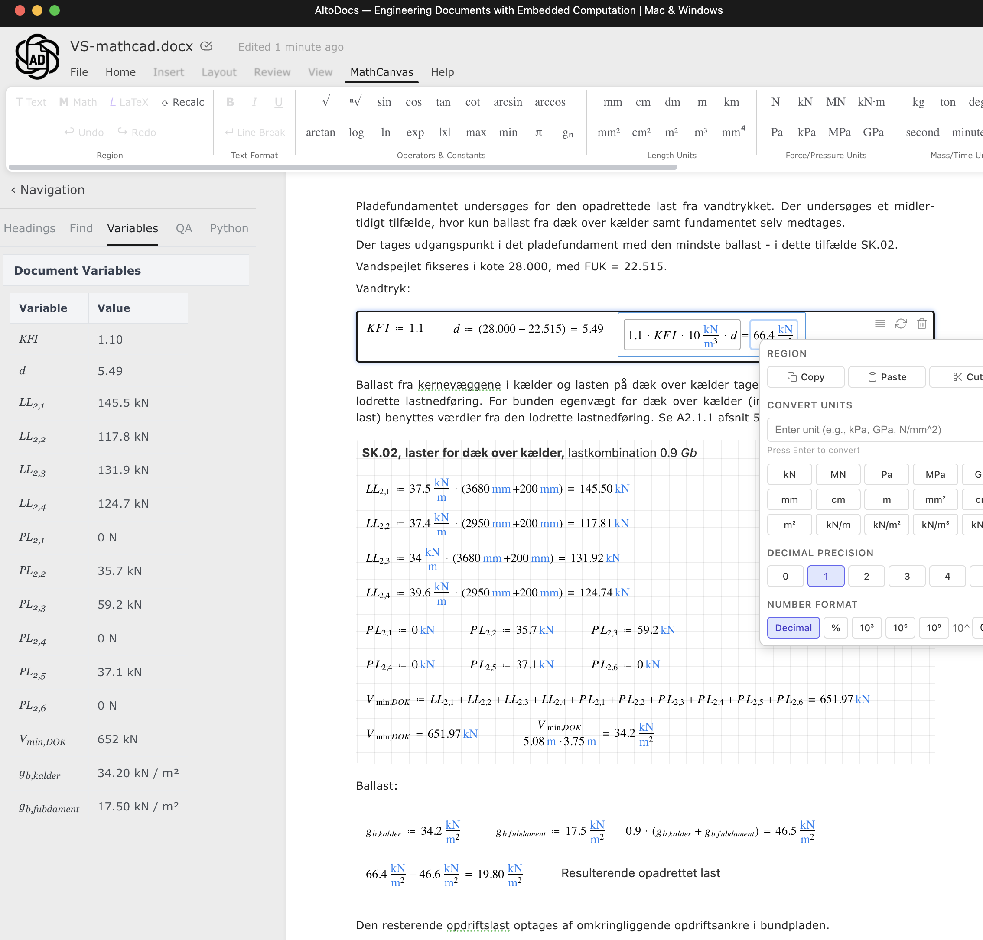The width and height of the screenshot is (983, 940).
Task: Open the Insert ribbon menu
Action: pos(169,72)
